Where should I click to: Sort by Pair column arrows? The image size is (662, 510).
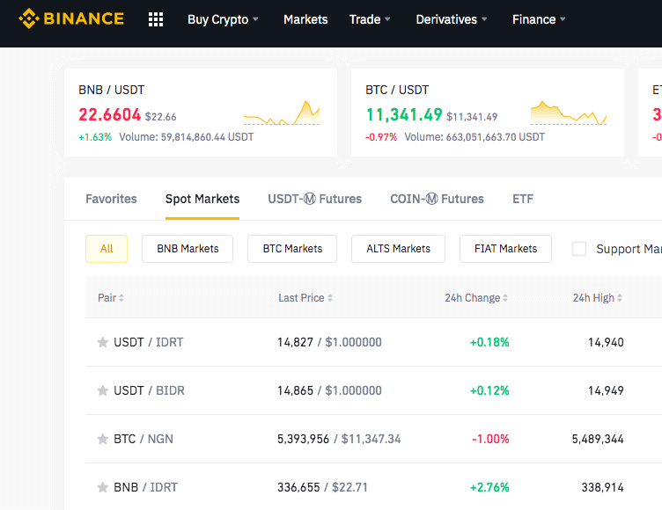click(121, 298)
